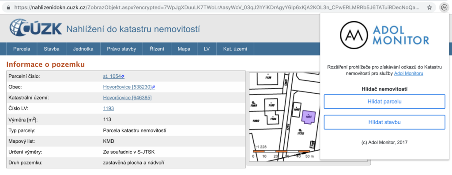Screen dimensions: 452x175
Task: Follow the Adol Monitoru link
Action: pyautogui.click(x=408, y=73)
